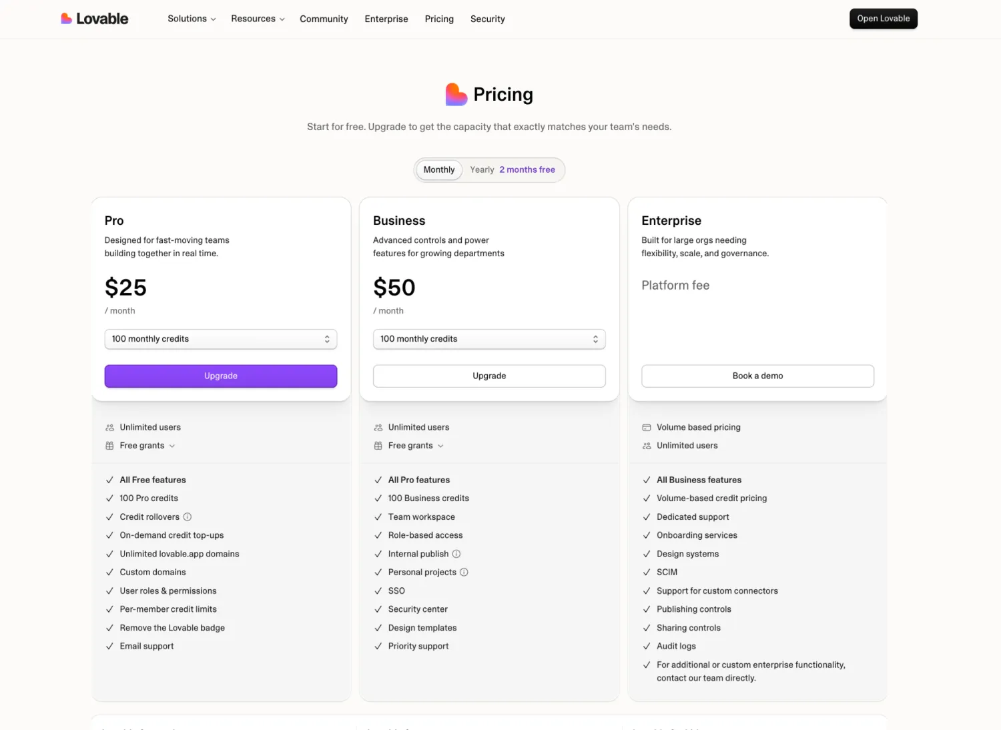Click the checkmark next to Audit logs
1001x730 pixels.
pyautogui.click(x=647, y=646)
